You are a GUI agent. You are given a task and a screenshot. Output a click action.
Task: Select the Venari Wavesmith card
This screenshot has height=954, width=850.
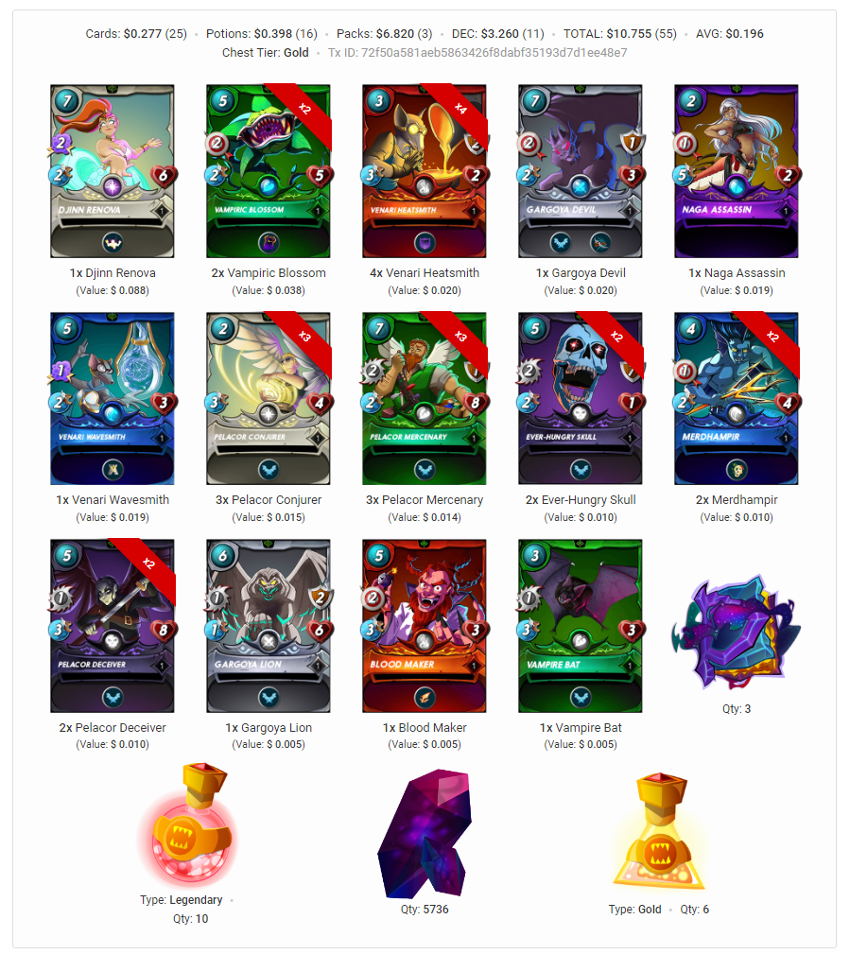pyautogui.click(x=113, y=398)
